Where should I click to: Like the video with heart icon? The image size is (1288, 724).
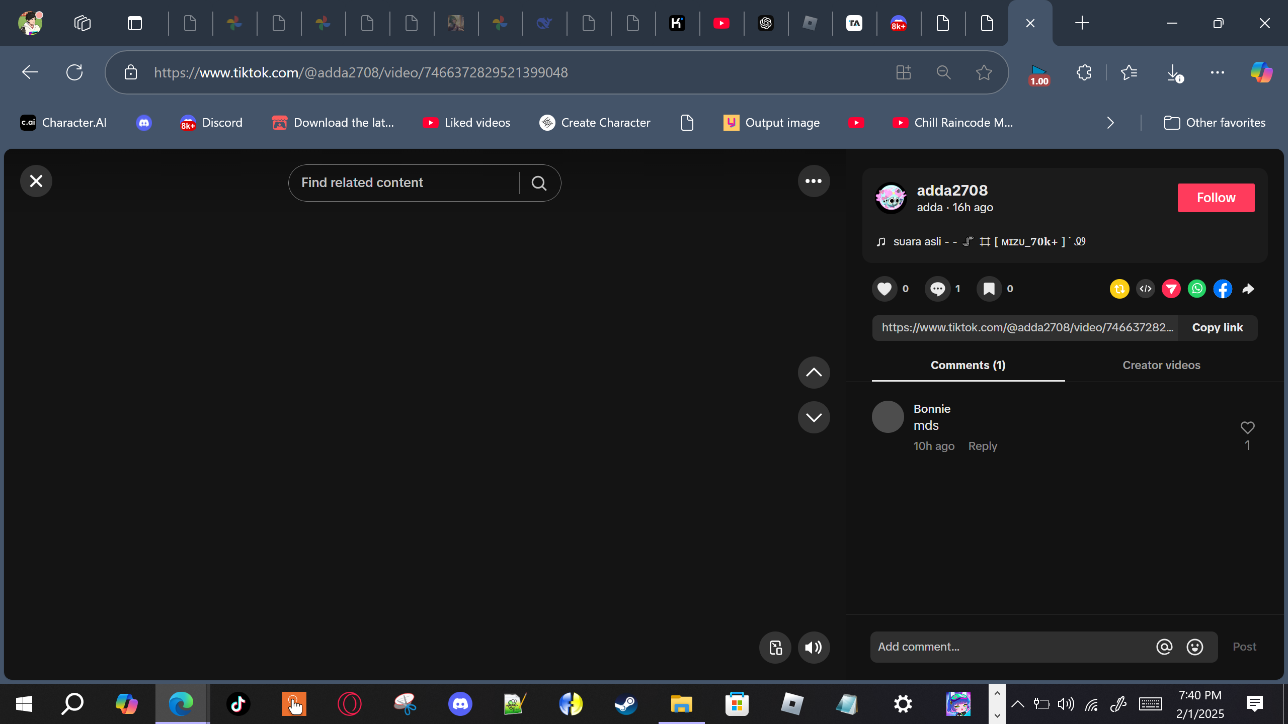(884, 289)
